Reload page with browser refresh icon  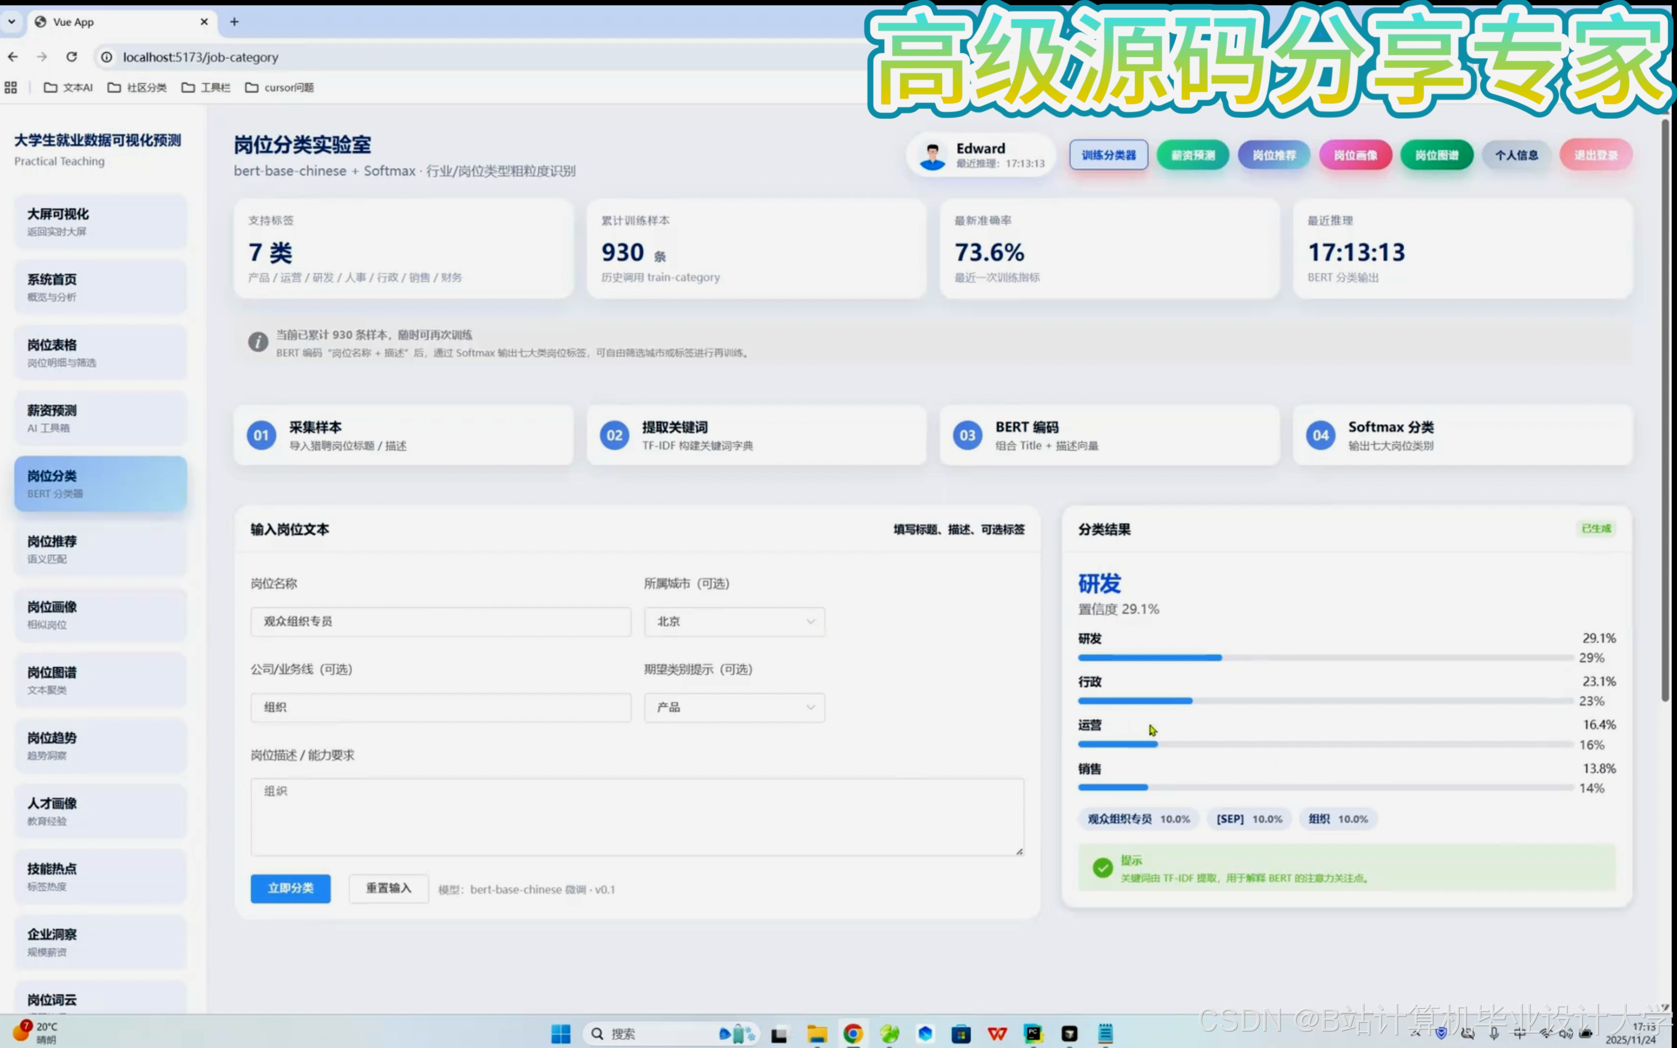click(x=71, y=57)
